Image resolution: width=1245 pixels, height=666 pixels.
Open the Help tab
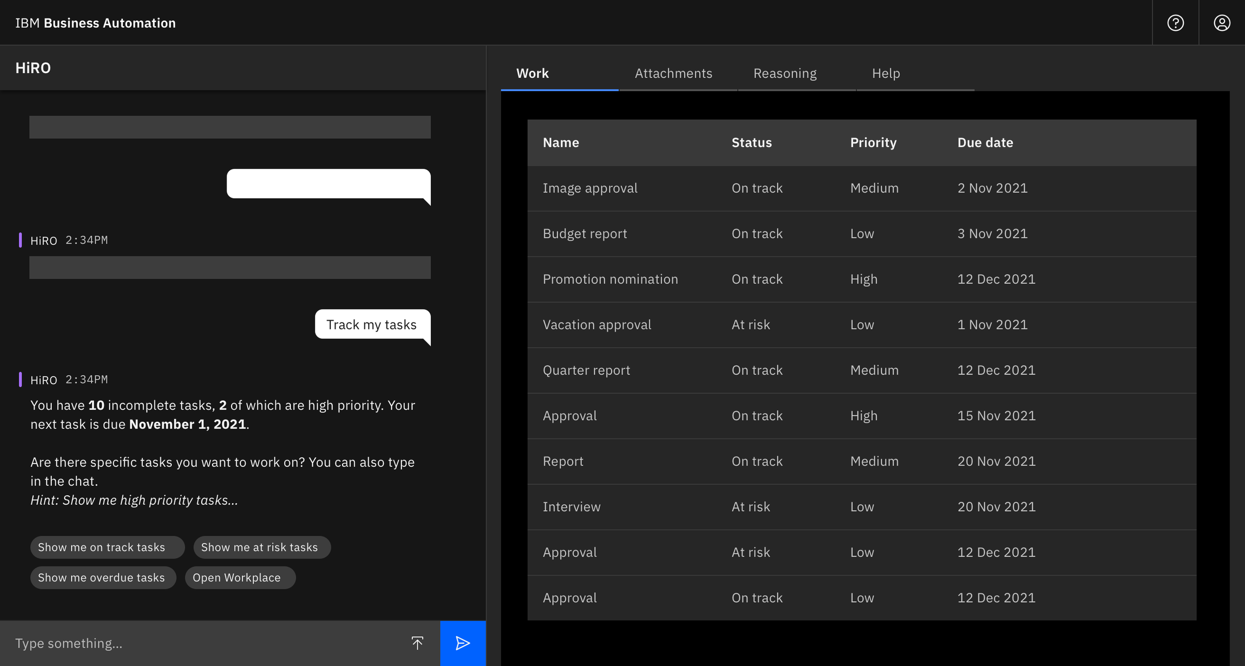tap(915, 73)
